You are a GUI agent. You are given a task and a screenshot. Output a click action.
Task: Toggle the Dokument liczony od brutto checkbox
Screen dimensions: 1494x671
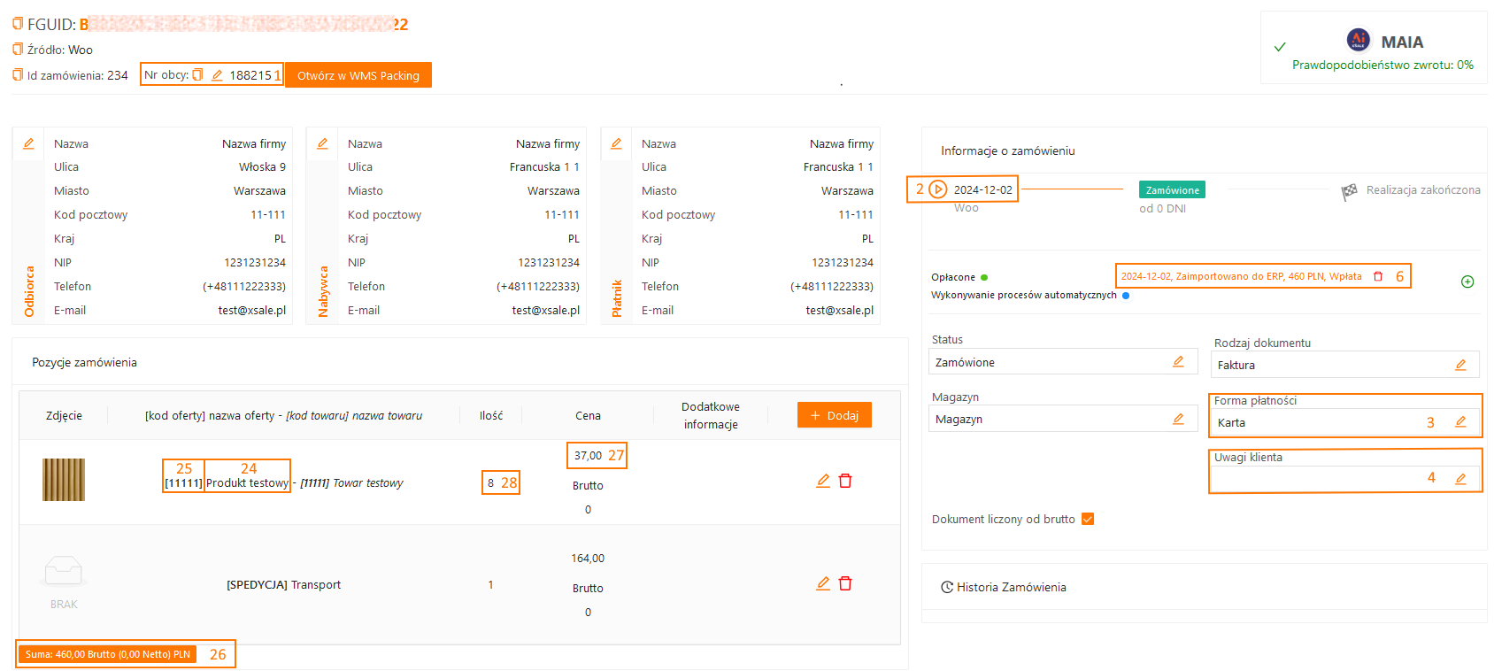1088,519
